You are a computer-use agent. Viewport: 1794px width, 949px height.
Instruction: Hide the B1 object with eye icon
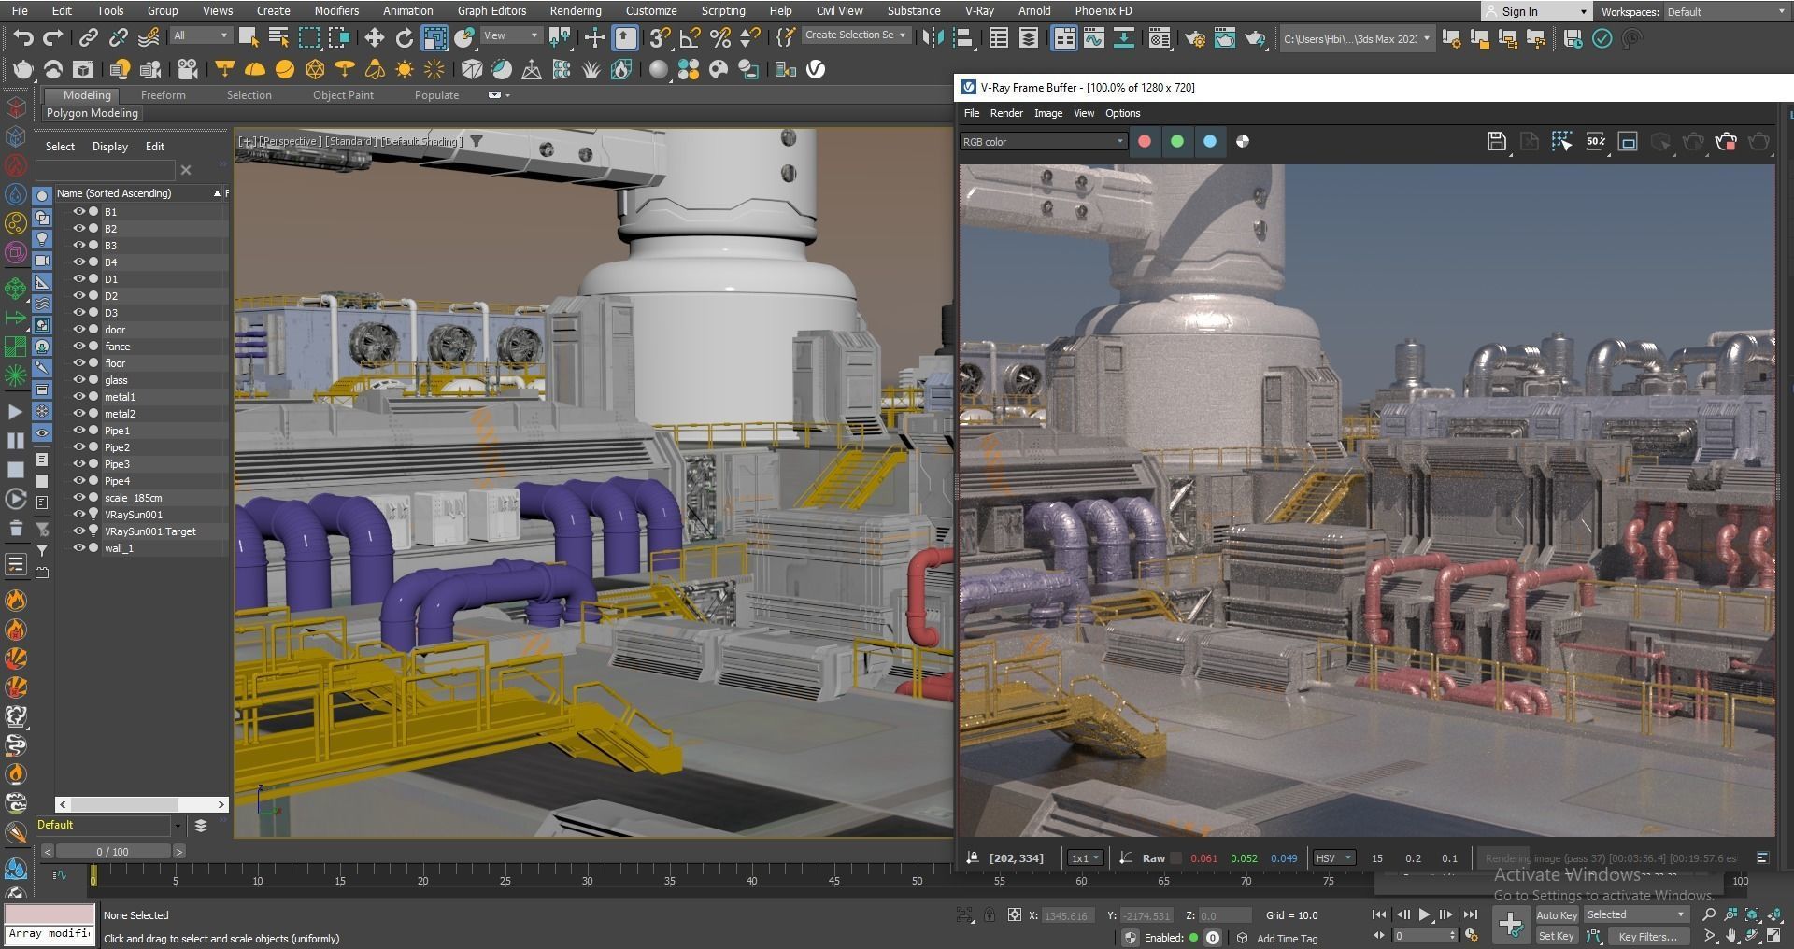pyautogui.click(x=79, y=211)
